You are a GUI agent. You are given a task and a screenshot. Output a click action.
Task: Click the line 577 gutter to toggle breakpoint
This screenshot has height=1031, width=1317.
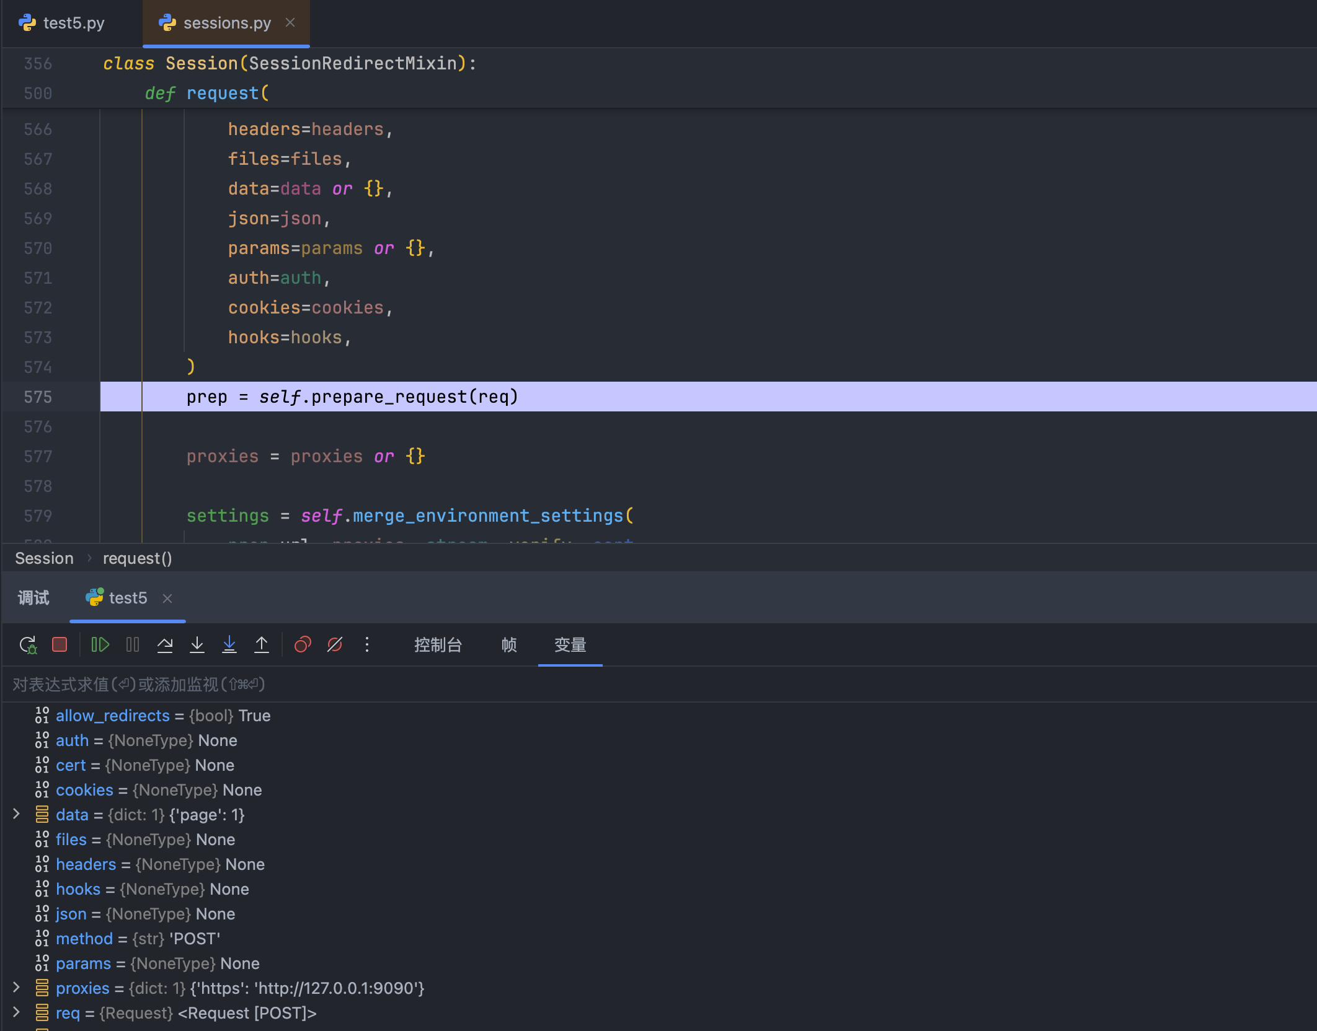tap(38, 457)
